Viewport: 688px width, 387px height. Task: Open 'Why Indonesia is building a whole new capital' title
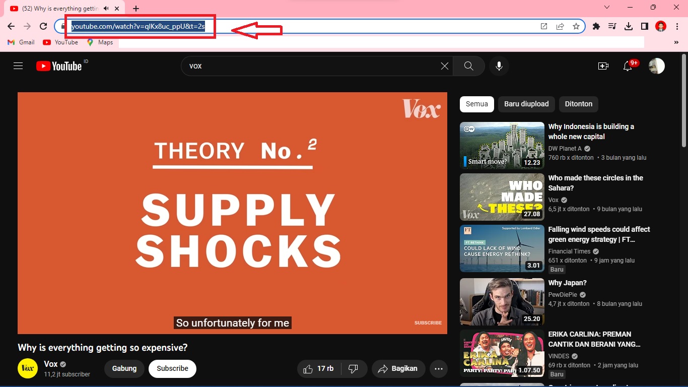591,132
